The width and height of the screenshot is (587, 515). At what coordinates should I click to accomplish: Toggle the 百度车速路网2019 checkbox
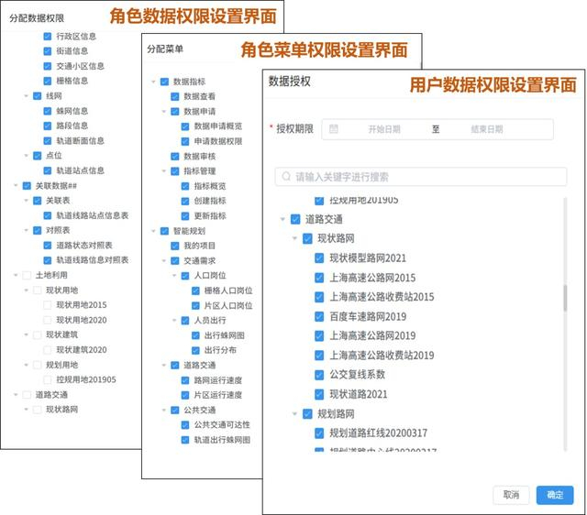[319, 316]
